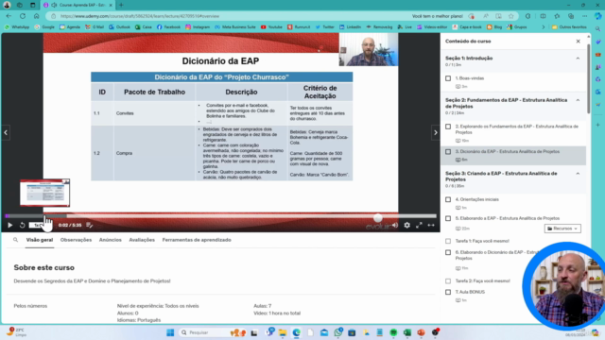Collapse Seção 2: Fundamentos da EAP
The height and width of the screenshot is (340, 605).
pos(578,100)
